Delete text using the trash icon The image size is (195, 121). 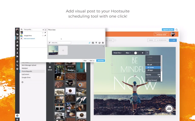pos(142,53)
